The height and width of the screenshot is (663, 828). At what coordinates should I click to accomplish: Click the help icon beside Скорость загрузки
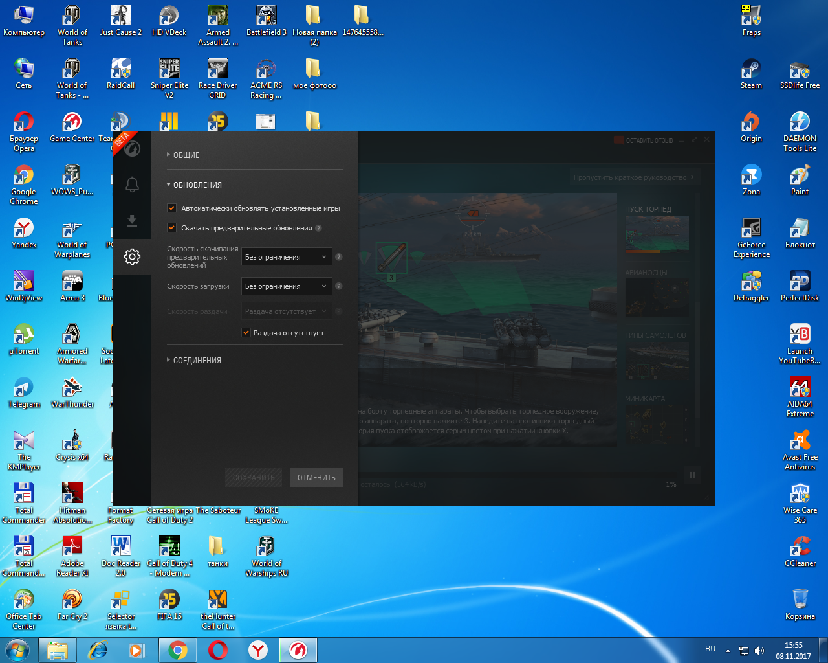click(338, 286)
